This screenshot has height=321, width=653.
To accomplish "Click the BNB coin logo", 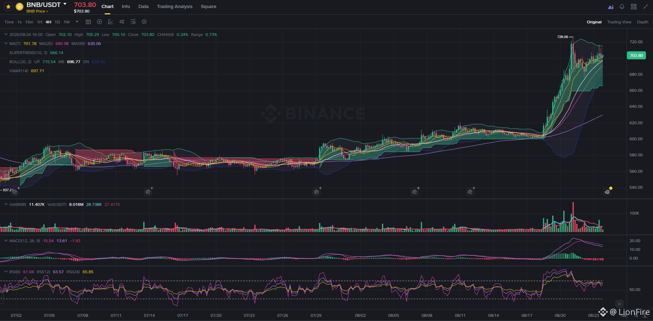I will click(20, 7).
